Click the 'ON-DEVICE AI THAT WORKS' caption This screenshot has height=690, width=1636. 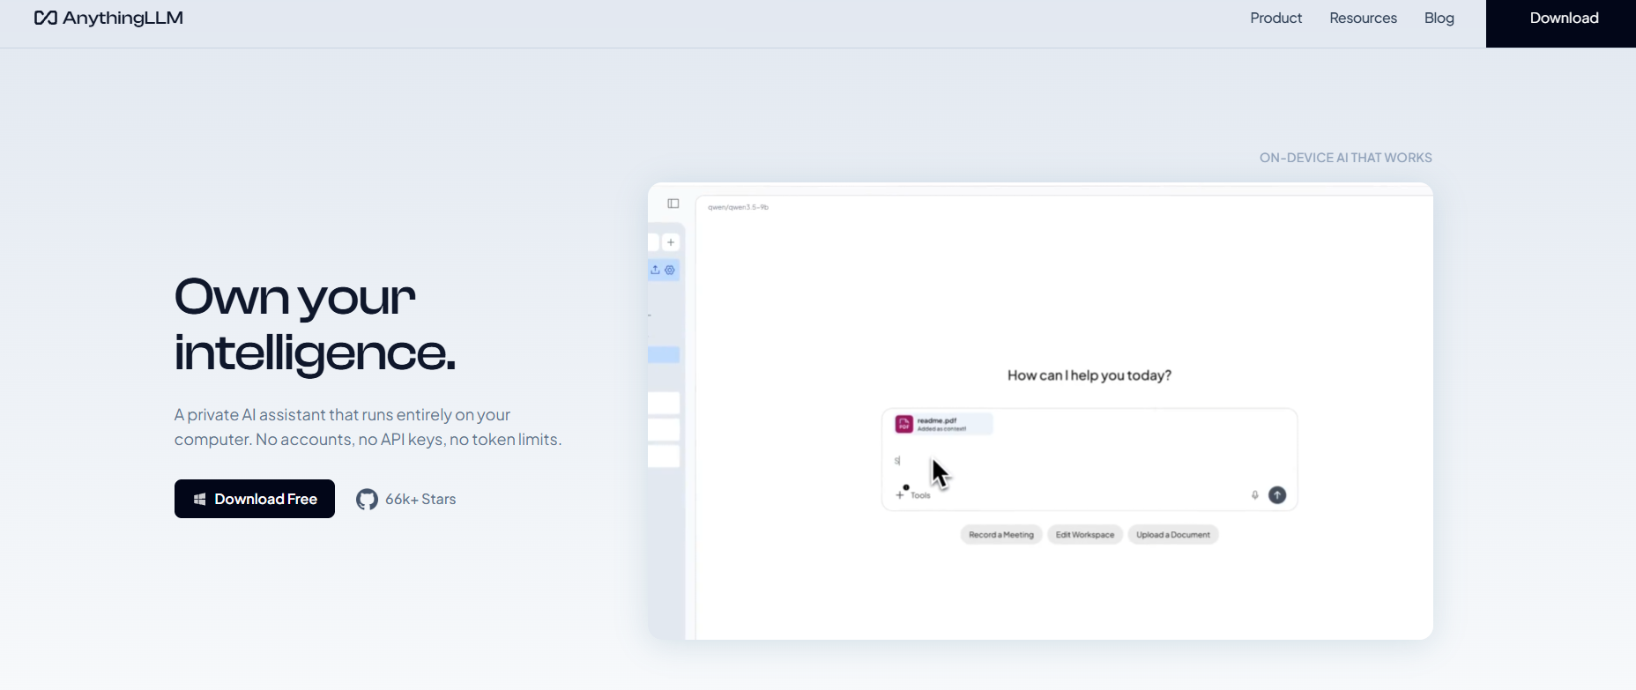[1346, 158]
